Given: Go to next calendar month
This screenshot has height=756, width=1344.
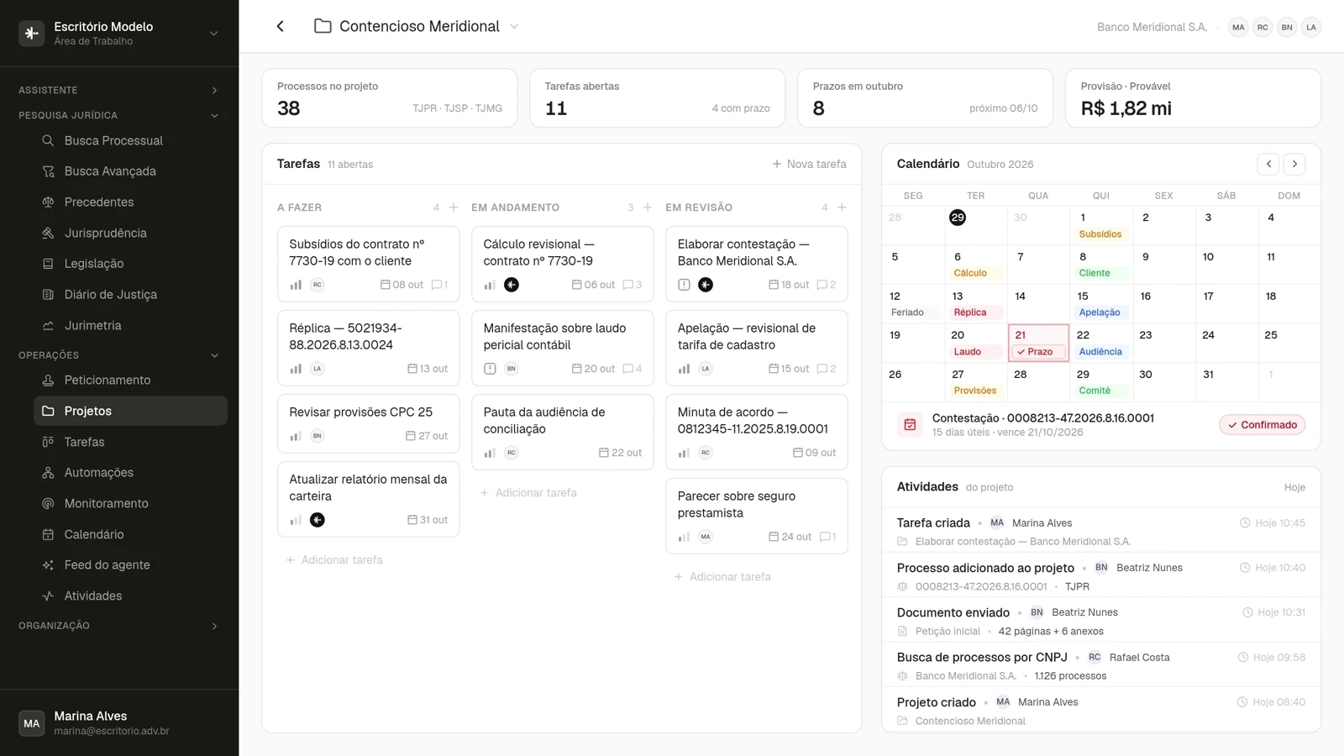Looking at the screenshot, I should pos(1294,164).
